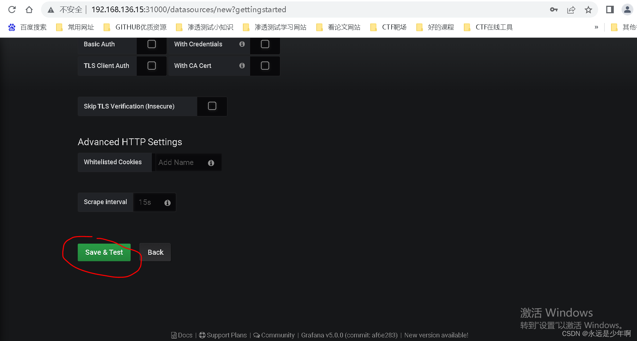This screenshot has height=341, width=637.
Task: Toggle the browser side panel icon
Action: 610,10
